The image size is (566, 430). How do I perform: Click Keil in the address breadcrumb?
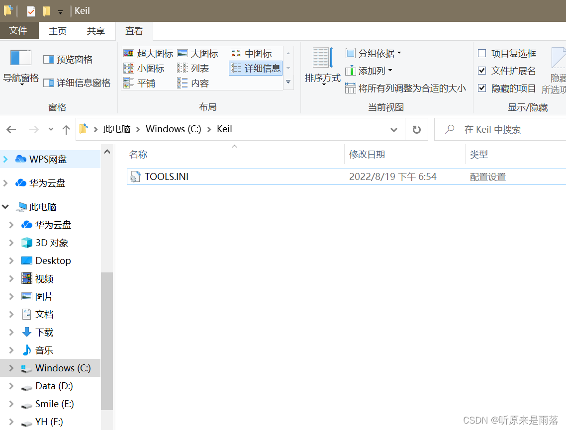[x=224, y=129]
